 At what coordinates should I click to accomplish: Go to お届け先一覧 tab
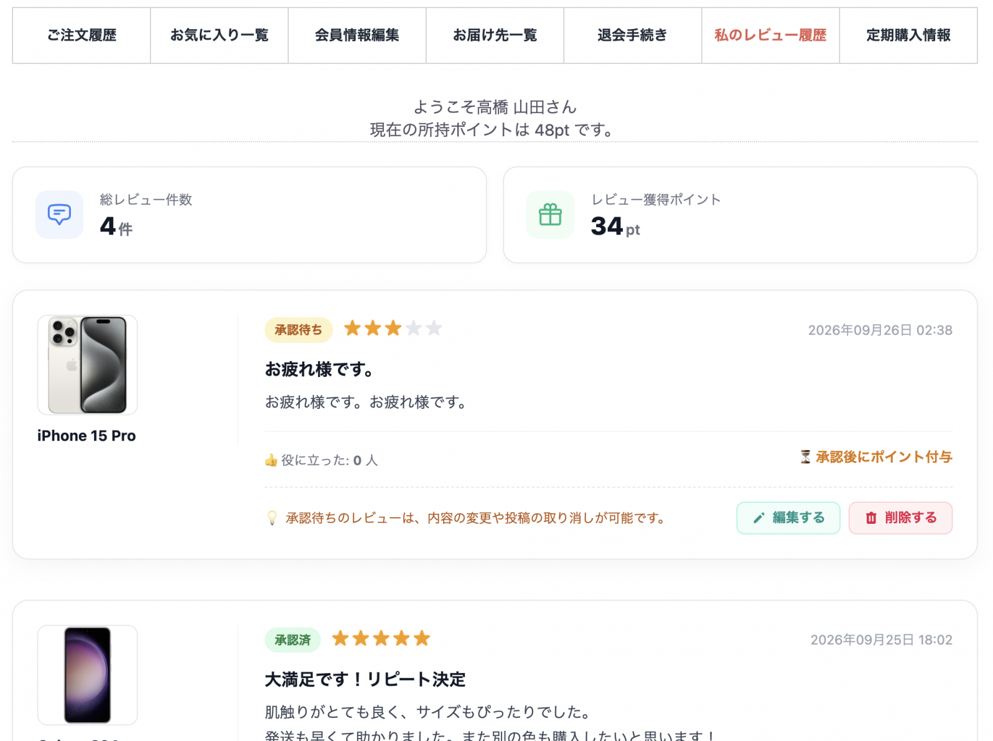click(495, 35)
